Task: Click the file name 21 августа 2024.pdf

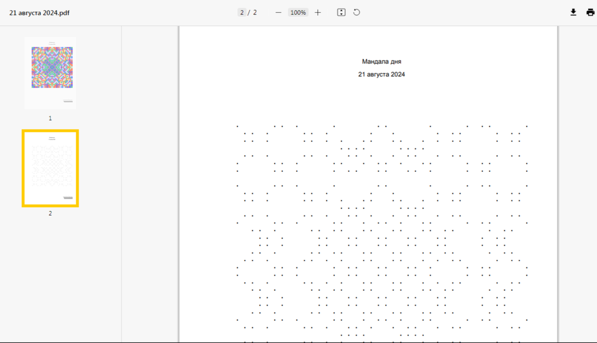Action: tap(39, 13)
